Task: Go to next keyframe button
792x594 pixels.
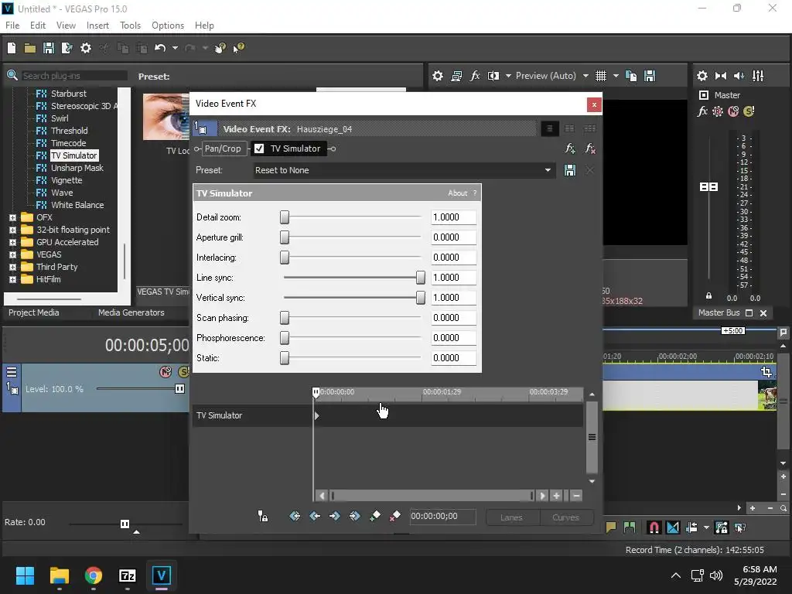Action: pyautogui.click(x=334, y=516)
